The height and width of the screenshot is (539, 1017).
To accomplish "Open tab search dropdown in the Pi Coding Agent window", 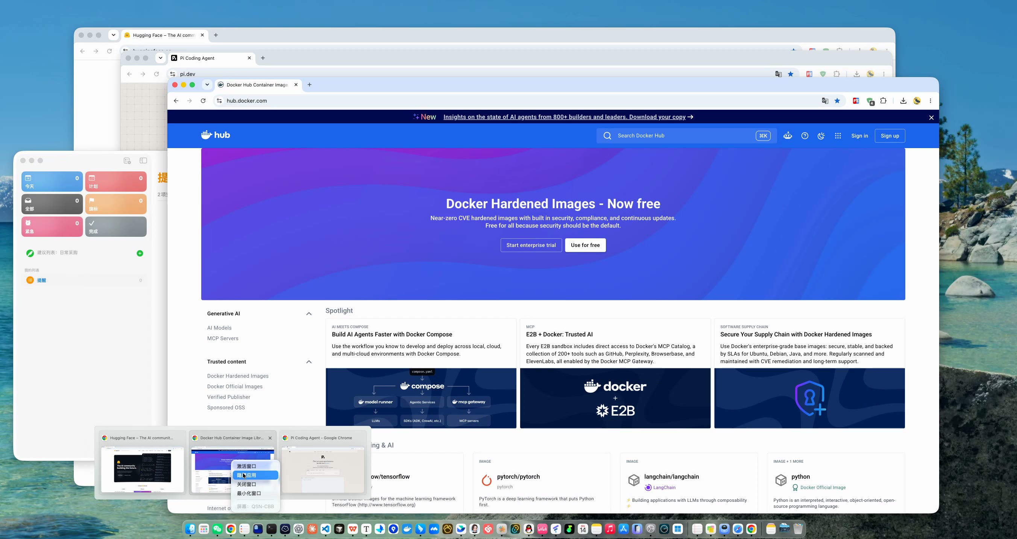I will click(x=160, y=58).
